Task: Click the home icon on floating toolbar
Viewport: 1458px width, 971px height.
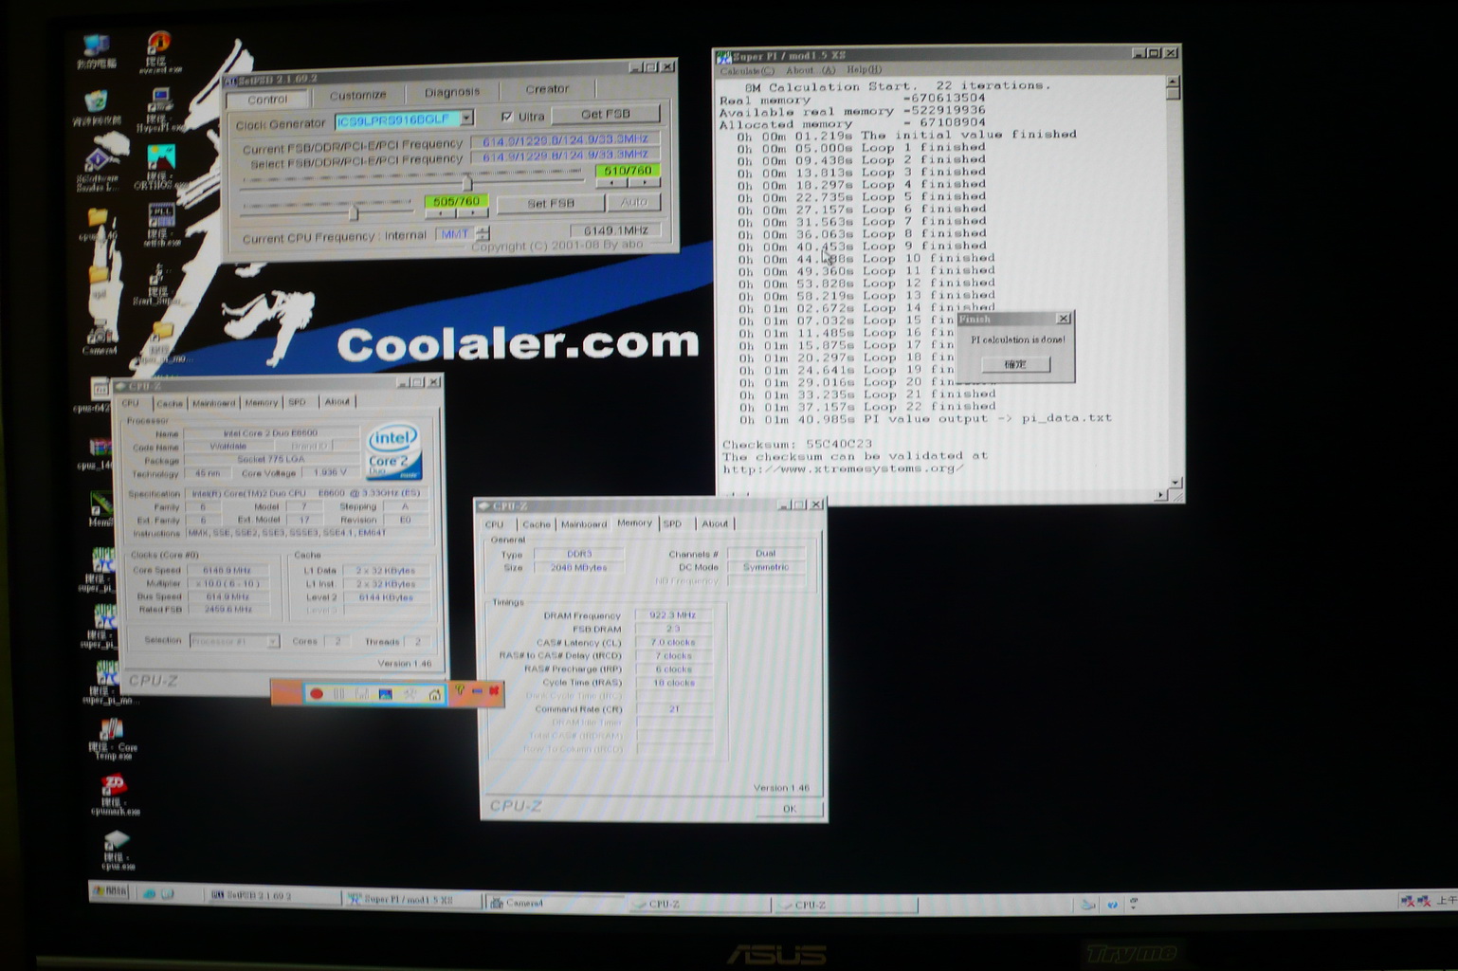Action: pos(434,694)
